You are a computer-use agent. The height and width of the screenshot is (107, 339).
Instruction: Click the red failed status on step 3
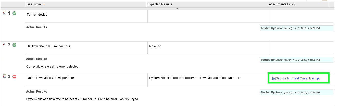[15, 76]
